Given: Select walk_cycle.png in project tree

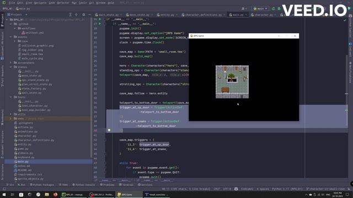Looking at the screenshot, I should point(30,58).
